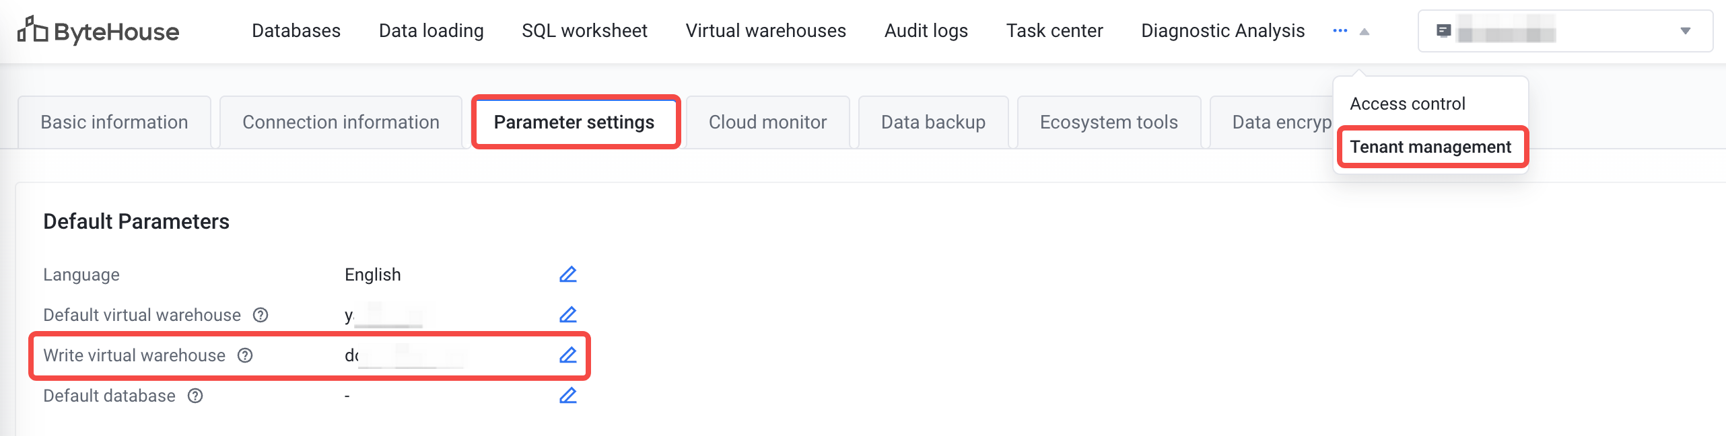Open the account selector dropdown
This screenshot has width=1726, height=436.
pos(1565,31)
